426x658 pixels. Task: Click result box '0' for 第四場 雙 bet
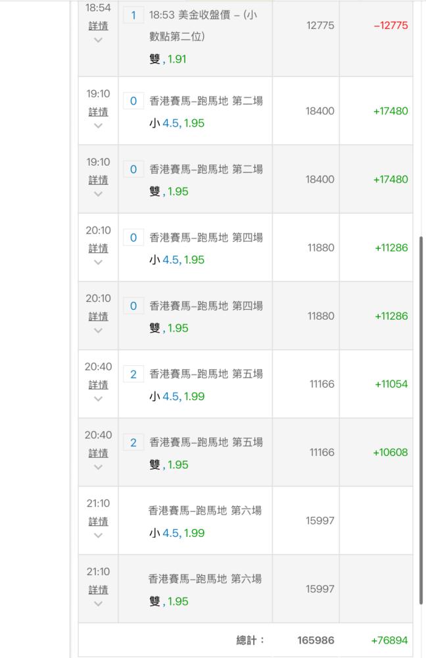click(x=133, y=306)
